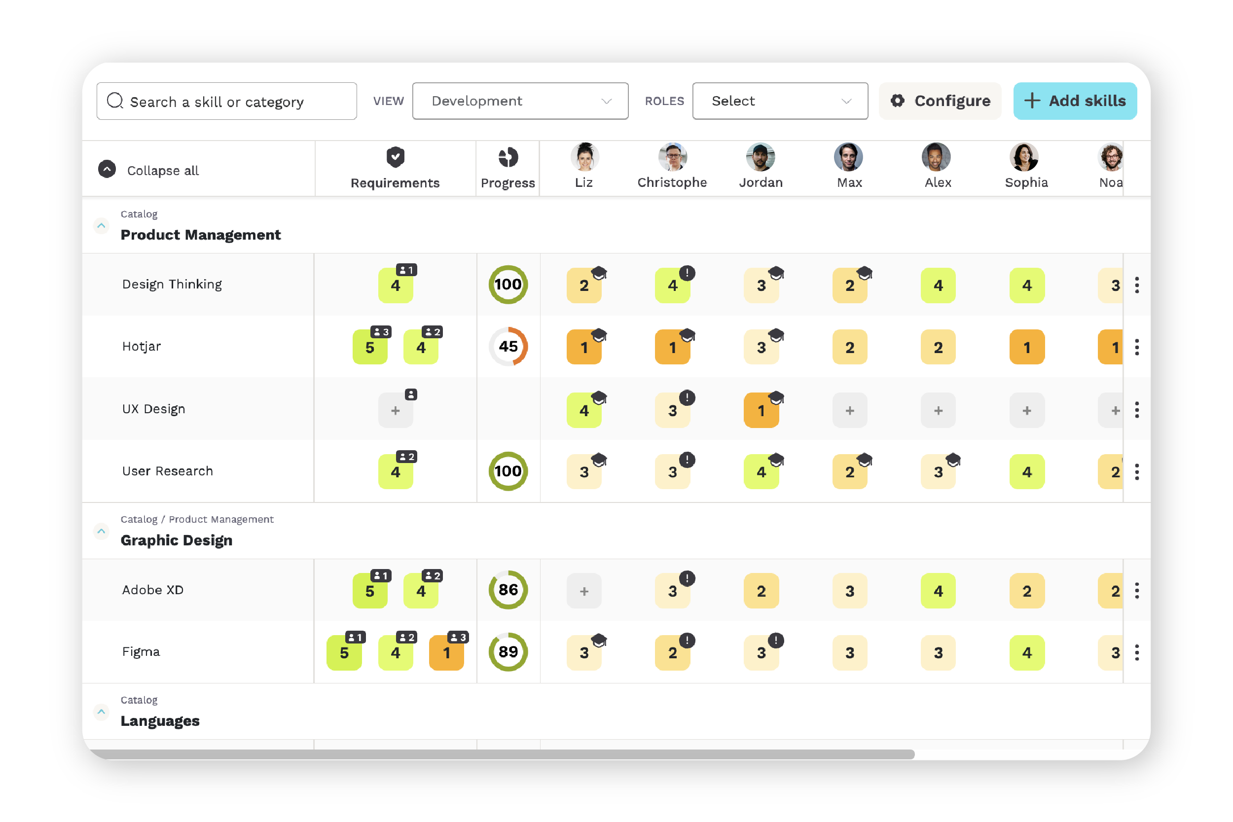1233x822 pixels.
Task: Toggle the UX Design skill add button for Max
Action: 849,409
